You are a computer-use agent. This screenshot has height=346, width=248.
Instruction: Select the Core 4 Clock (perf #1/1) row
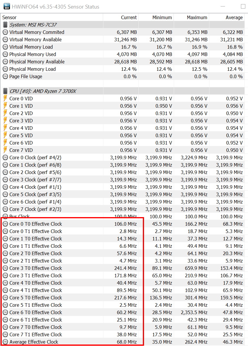tap(123, 187)
